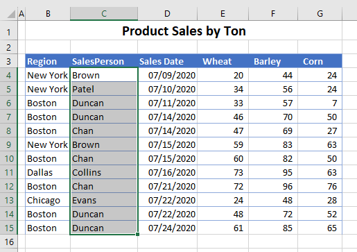Click the Wheat header cell
Image resolution: width=357 pixels, height=252 pixels.
pyautogui.click(x=223, y=61)
